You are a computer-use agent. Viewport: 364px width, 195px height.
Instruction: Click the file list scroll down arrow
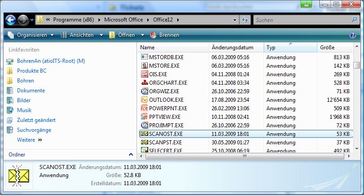tap(356, 149)
